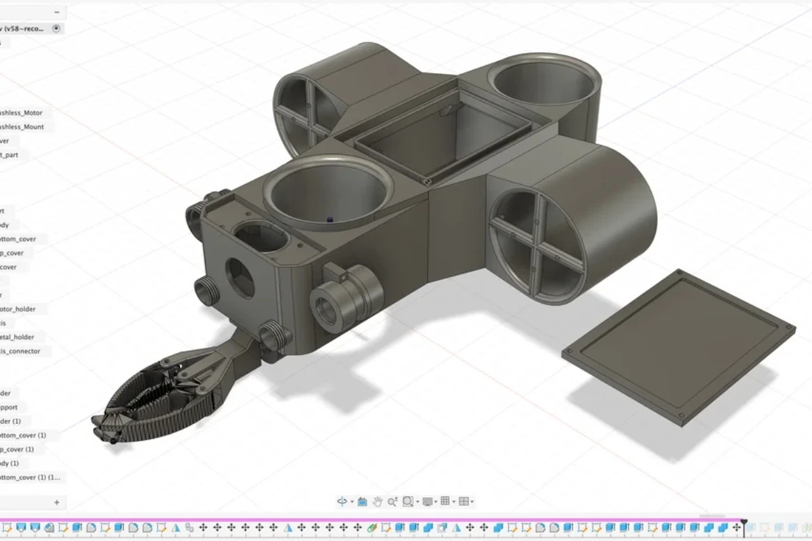
Task: Expand the Viewports dropdown arrow
Action: [472, 502]
